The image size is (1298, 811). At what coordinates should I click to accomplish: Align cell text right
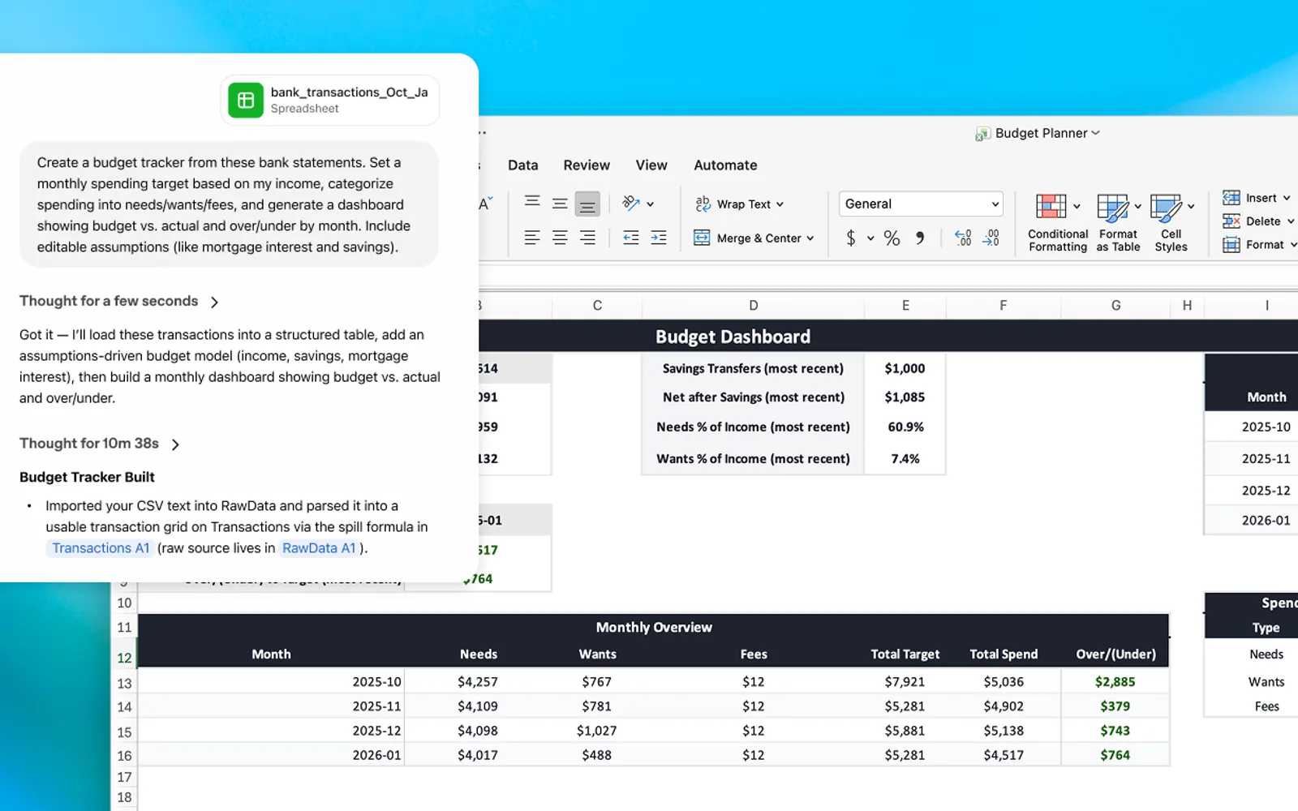tap(587, 238)
